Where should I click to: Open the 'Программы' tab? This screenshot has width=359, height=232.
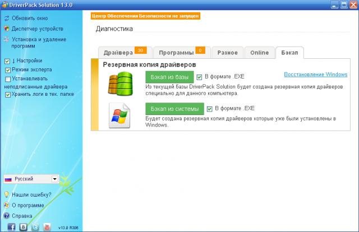pos(176,53)
